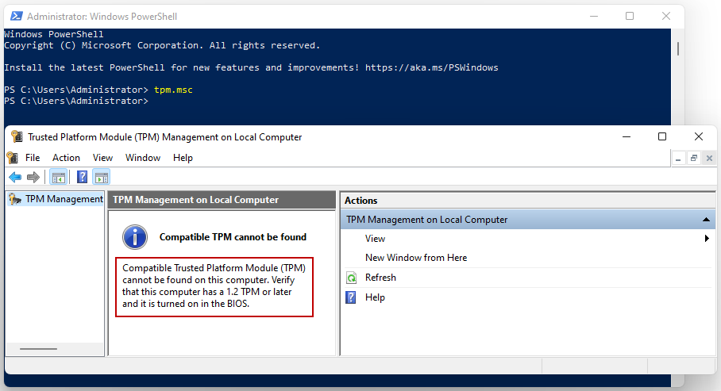Click the TPM not found description paragraph

click(x=214, y=286)
